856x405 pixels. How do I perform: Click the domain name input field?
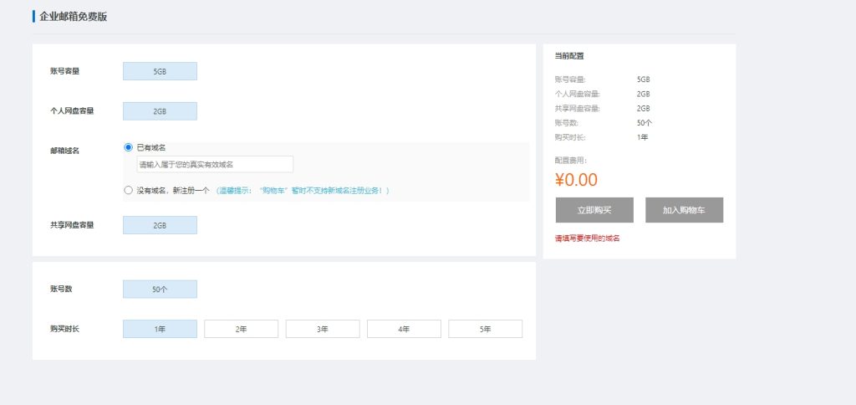point(215,164)
